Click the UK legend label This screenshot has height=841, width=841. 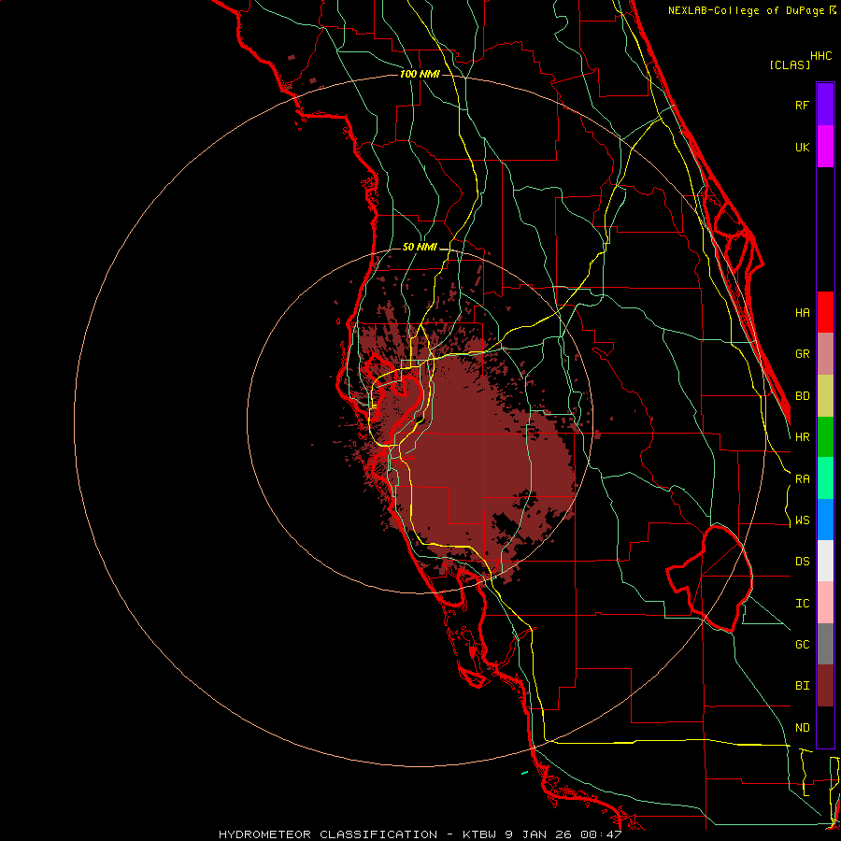click(x=803, y=147)
